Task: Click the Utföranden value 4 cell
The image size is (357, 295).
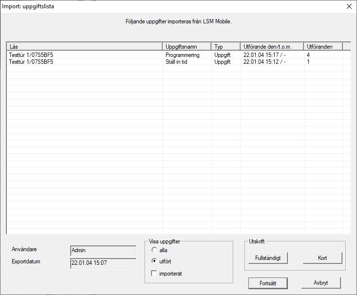Action: point(308,55)
